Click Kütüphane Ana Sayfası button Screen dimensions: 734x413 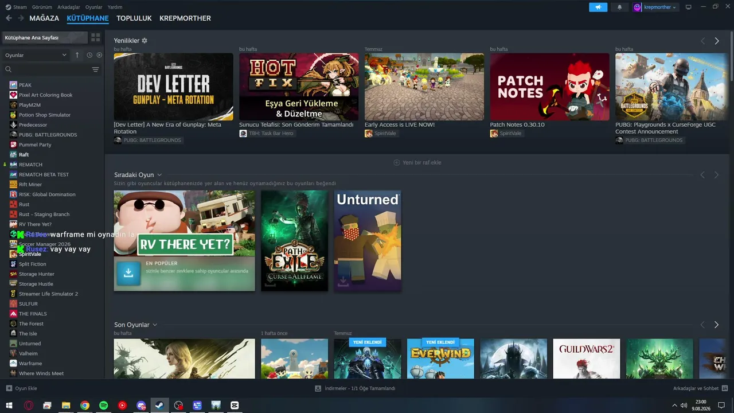click(x=45, y=37)
